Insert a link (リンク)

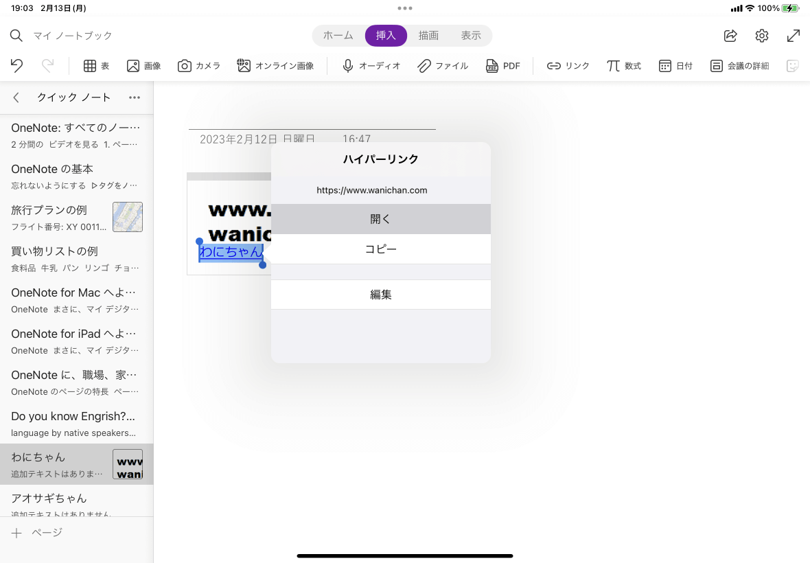coord(568,66)
